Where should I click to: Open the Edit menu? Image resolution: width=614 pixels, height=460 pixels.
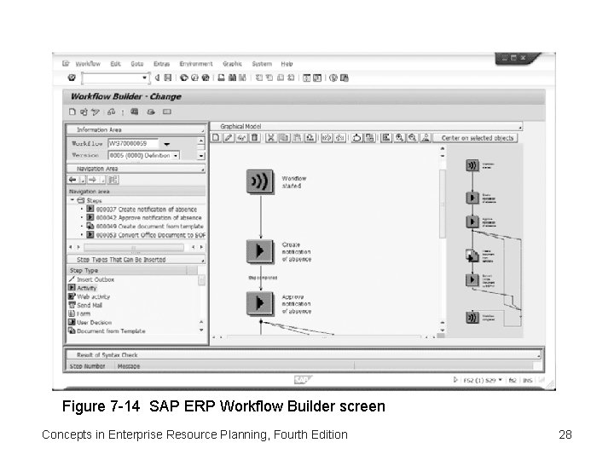[x=115, y=64]
